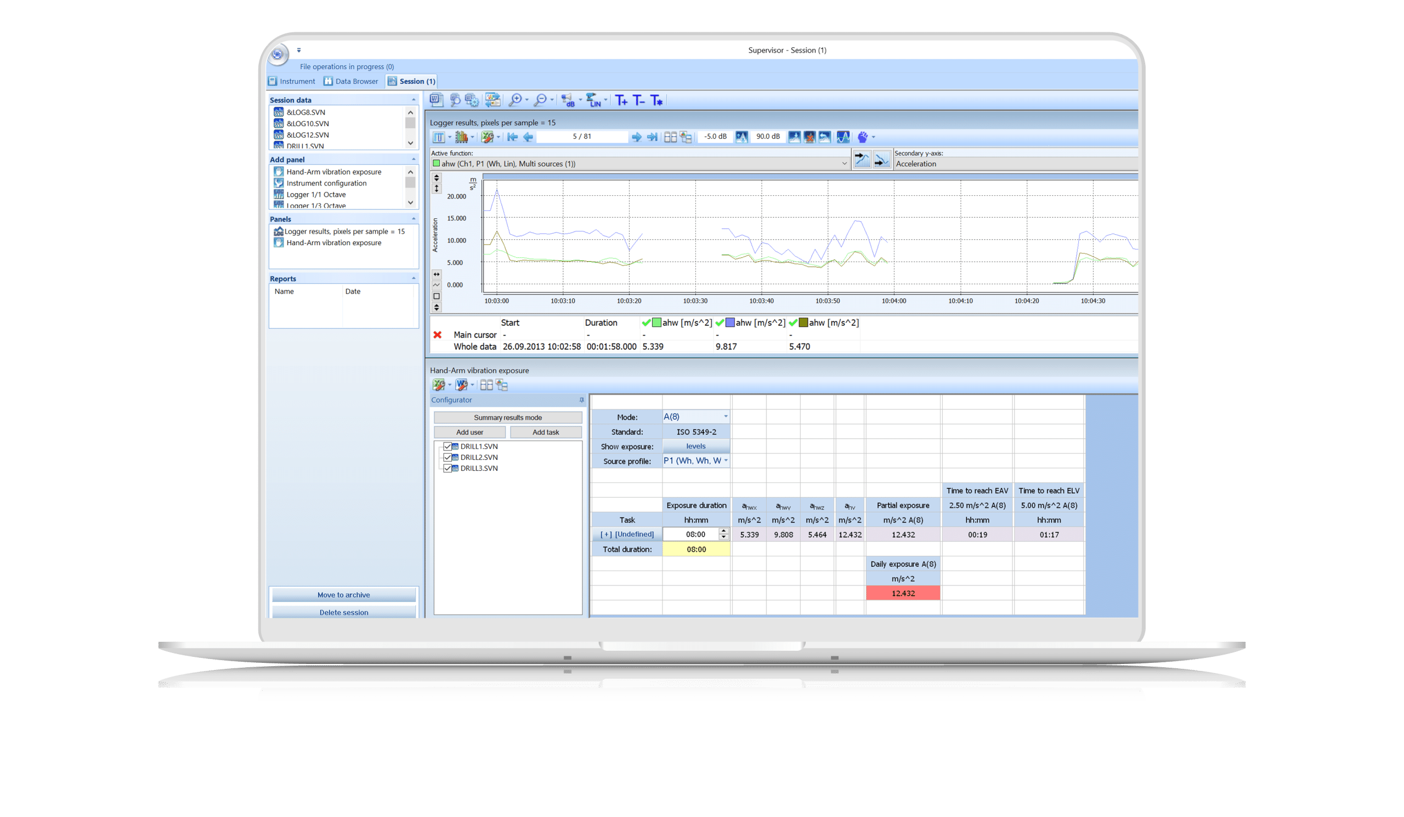Viewport: 1404px width, 817px height.
Task: Click the zoom in magnifier icon
Action: click(516, 100)
